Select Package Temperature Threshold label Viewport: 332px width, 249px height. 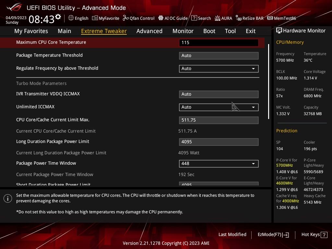click(49, 55)
